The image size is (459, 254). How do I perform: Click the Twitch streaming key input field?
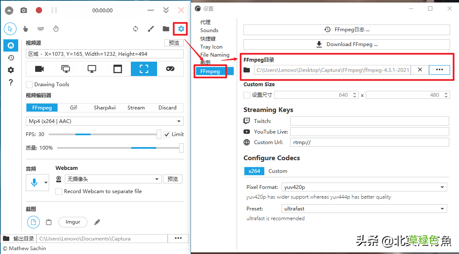point(369,121)
